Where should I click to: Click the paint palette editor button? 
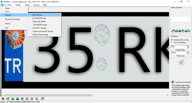(181, 62)
